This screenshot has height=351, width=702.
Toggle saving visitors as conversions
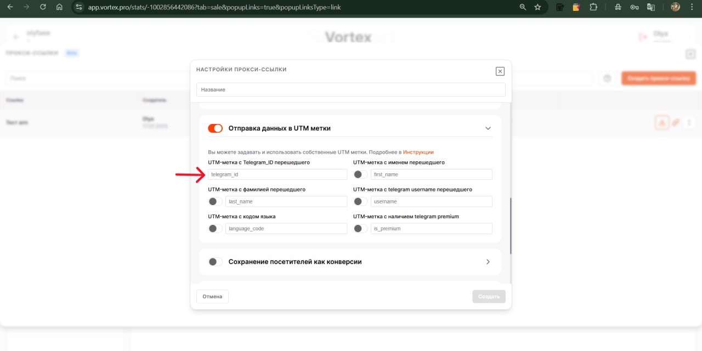[x=215, y=262]
